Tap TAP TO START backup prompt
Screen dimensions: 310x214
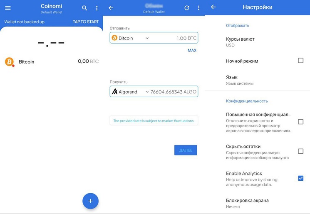point(86,22)
